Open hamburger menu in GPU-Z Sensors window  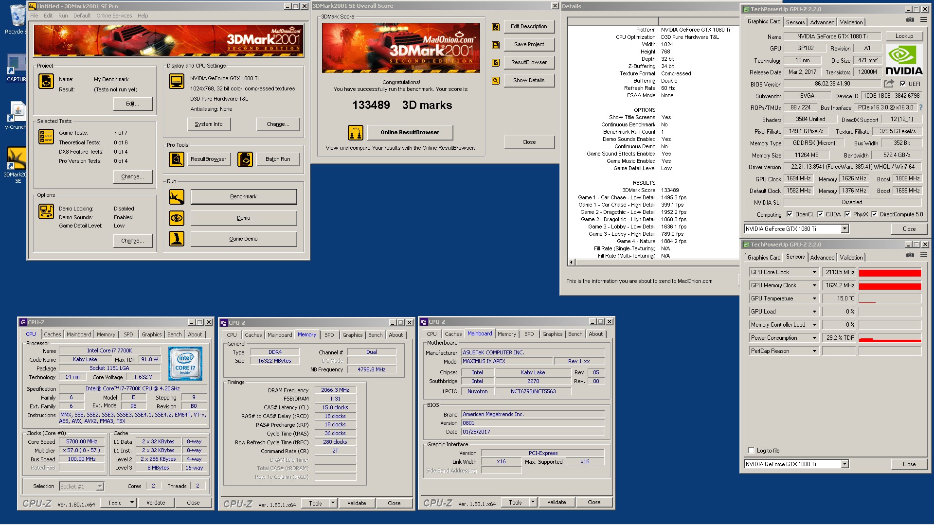click(923, 255)
